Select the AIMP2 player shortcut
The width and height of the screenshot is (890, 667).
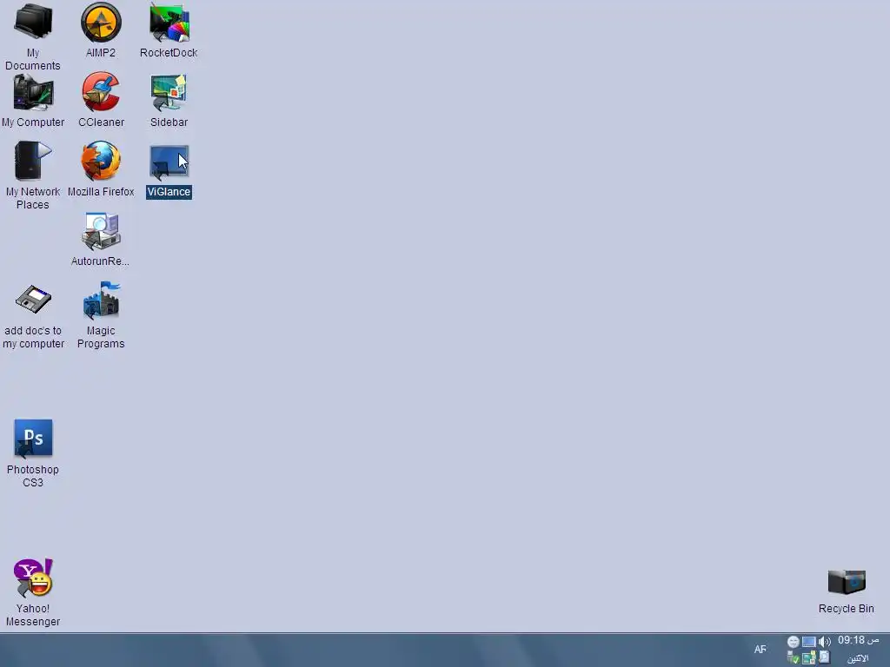click(101, 23)
